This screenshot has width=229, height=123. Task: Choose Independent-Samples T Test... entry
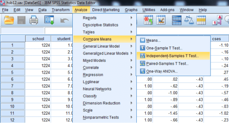pyautogui.click(x=173, y=56)
